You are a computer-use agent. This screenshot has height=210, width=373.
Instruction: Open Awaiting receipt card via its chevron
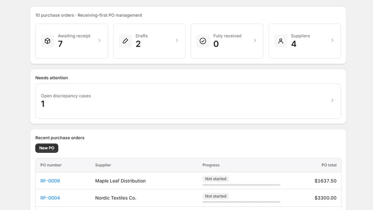99,41
